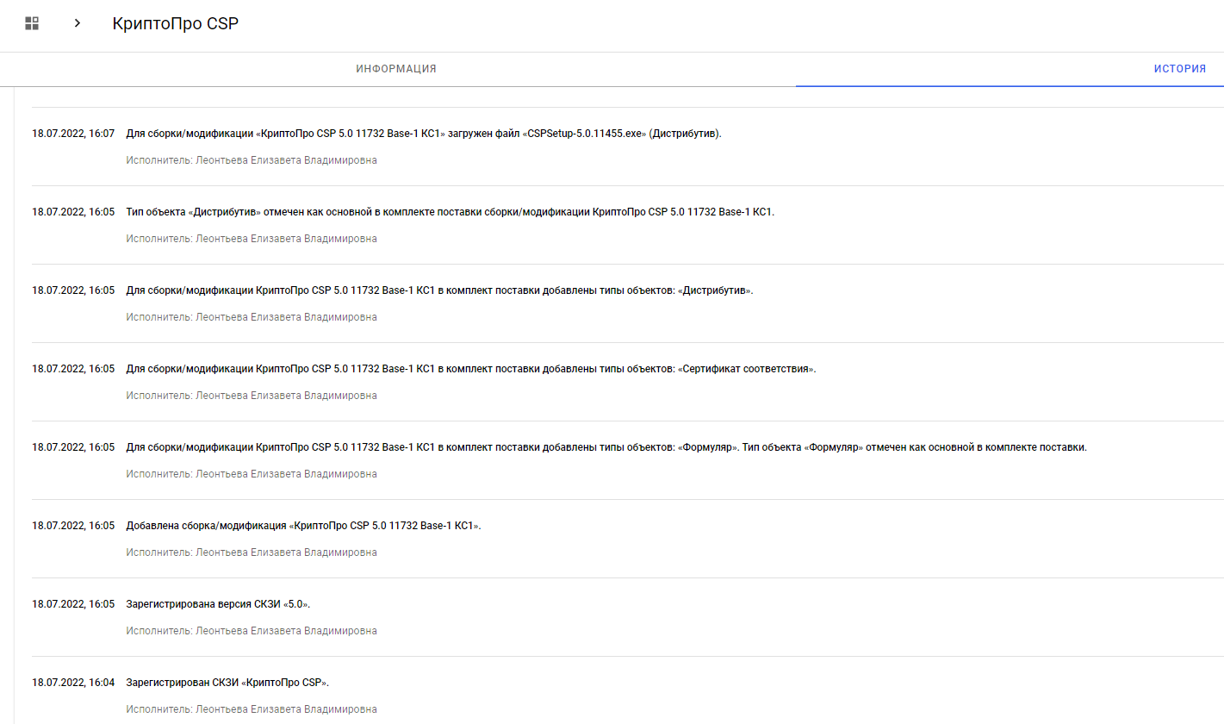The width and height of the screenshot is (1224, 724).
Task: Click the timestamp 18.07.2022, 16:04
Action: 73,683
